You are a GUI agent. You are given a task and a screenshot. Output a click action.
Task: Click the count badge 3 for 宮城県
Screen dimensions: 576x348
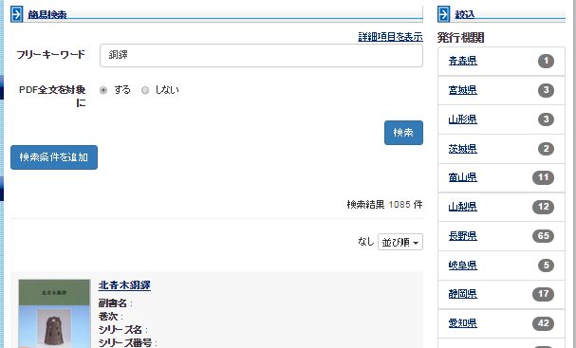pos(546,90)
